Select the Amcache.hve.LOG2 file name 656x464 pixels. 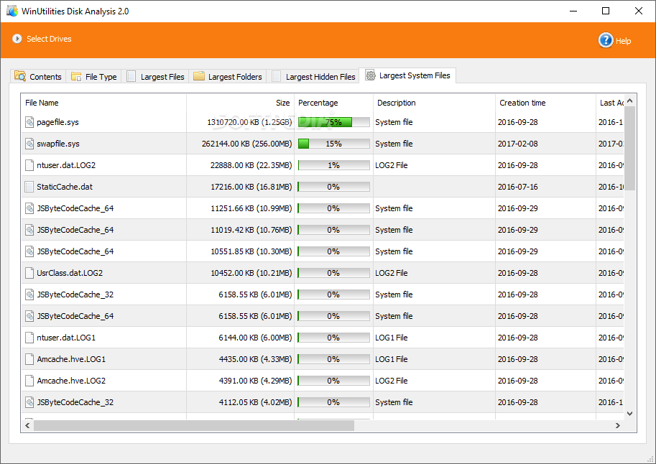tap(71, 381)
